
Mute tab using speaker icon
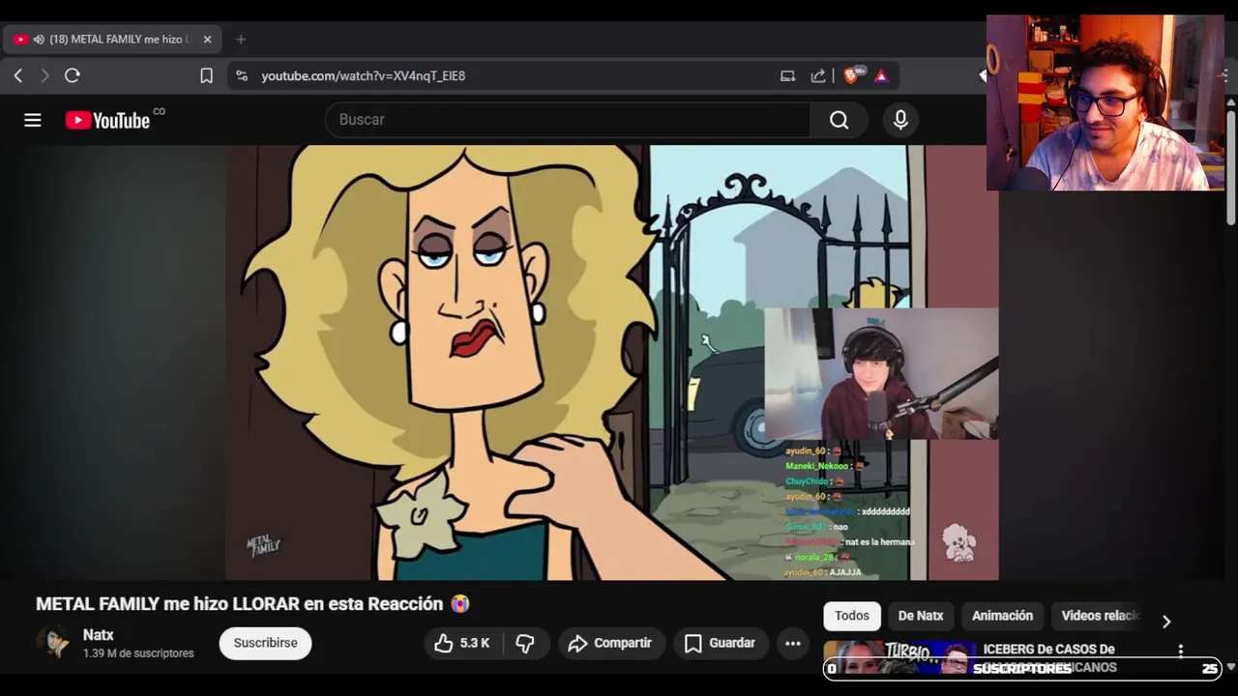coord(39,40)
